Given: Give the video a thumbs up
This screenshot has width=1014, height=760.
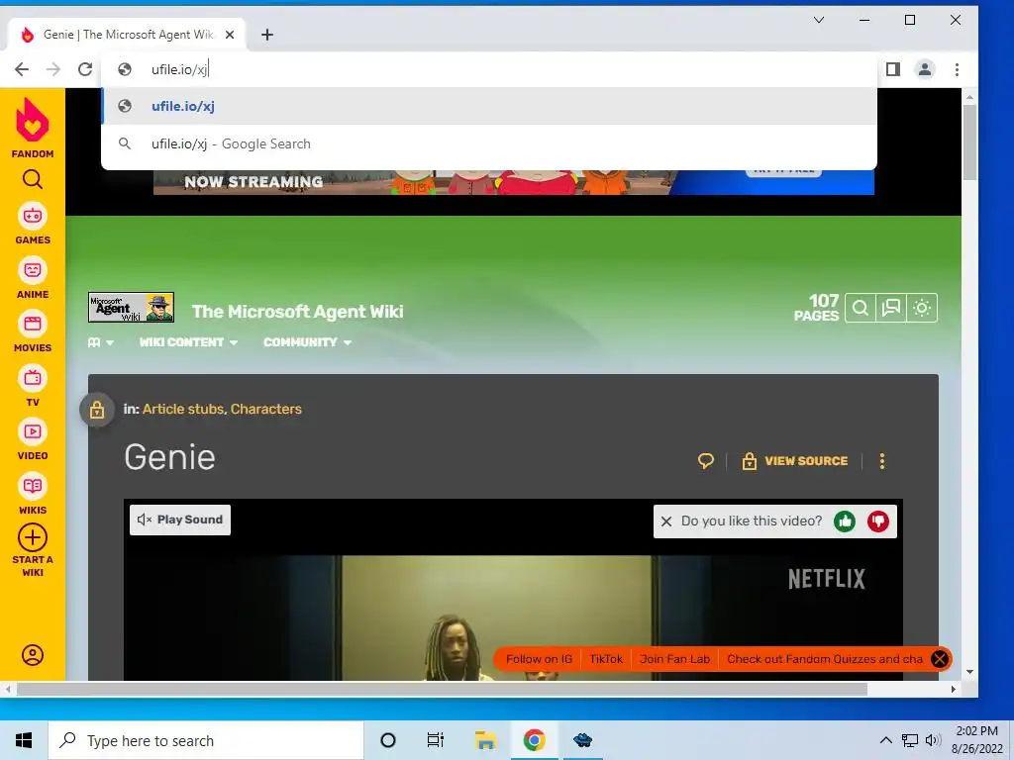Looking at the screenshot, I should pyautogui.click(x=845, y=521).
